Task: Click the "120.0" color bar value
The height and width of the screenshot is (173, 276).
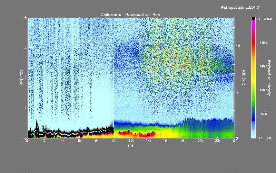Action: pyautogui.click(x=264, y=90)
